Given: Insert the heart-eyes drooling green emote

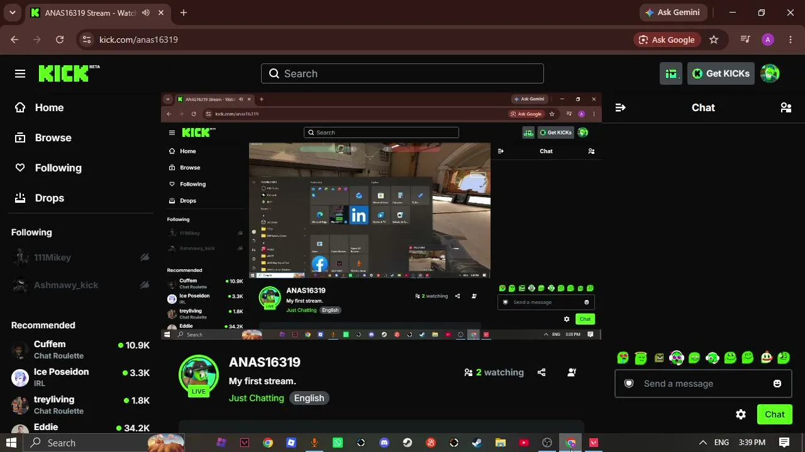Looking at the screenshot, I should (x=623, y=358).
